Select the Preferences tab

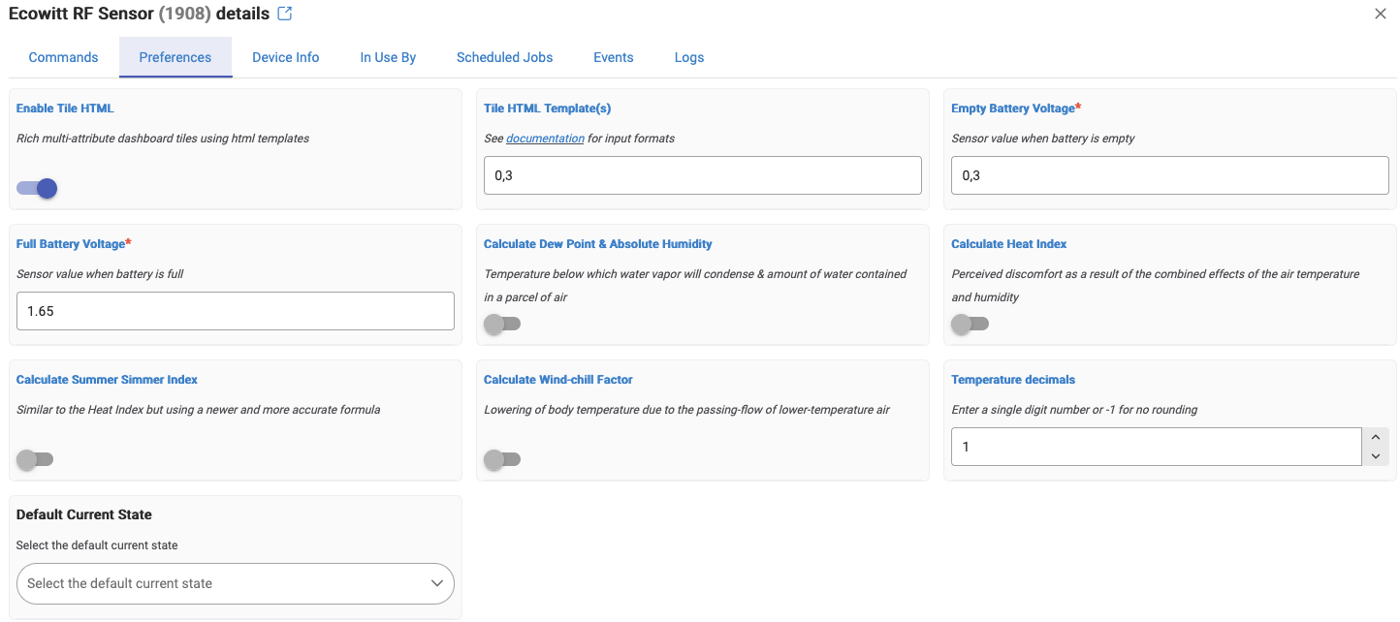tap(175, 57)
